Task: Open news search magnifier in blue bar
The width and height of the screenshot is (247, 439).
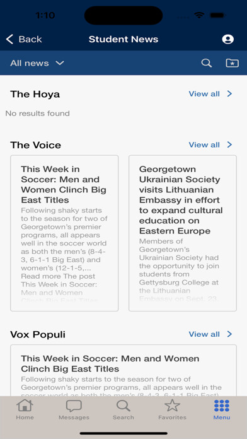Action: pyautogui.click(x=207, y=63)
